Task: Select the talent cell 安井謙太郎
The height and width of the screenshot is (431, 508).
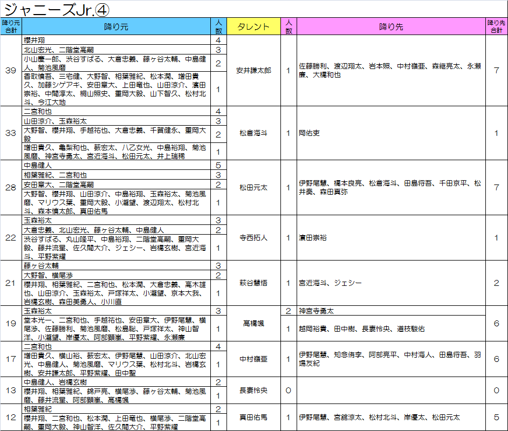Action: pos(253,70)
